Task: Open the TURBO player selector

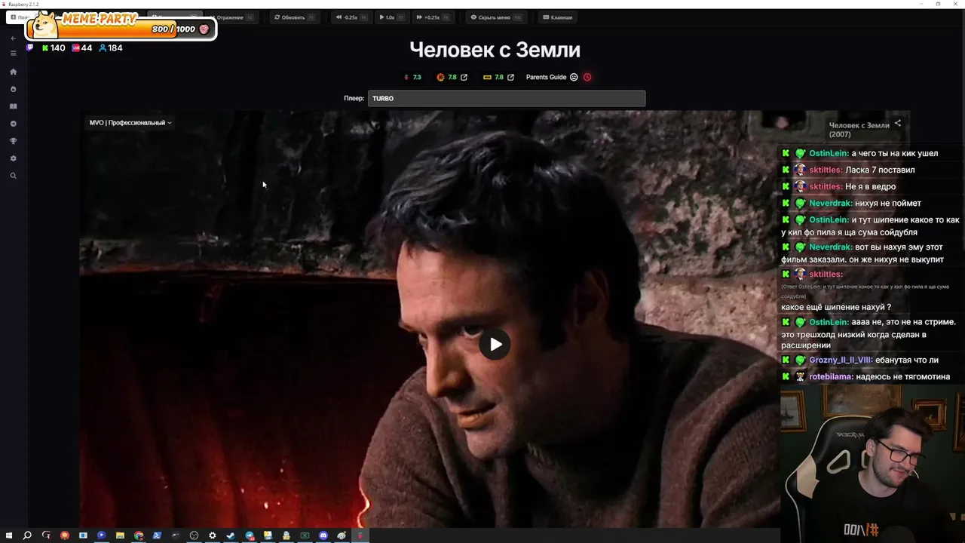Action: (507, 98)
